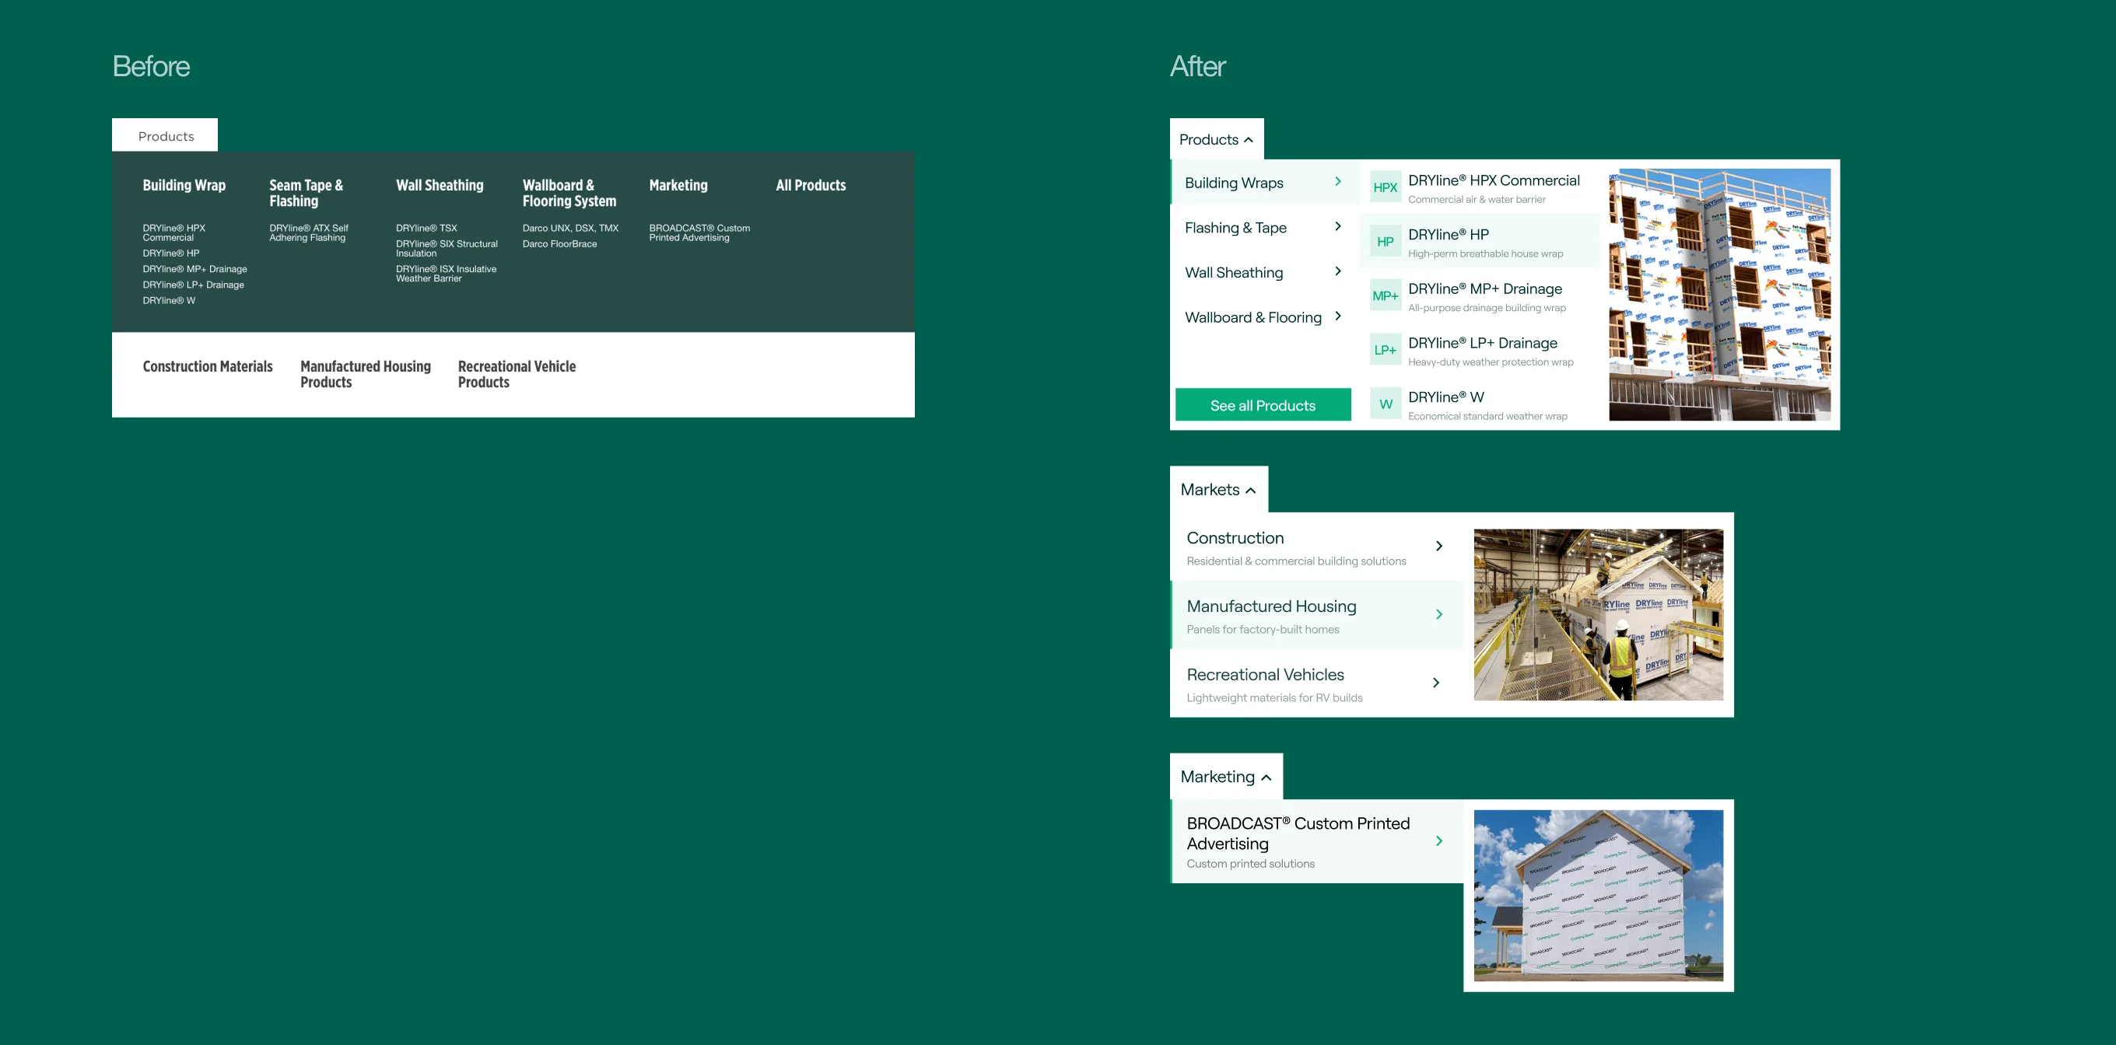Click the LP+ product badge icon

click(1385, 350)
